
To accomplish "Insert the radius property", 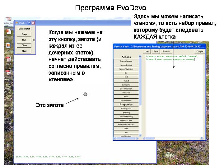I will click(x=126, y=128).
